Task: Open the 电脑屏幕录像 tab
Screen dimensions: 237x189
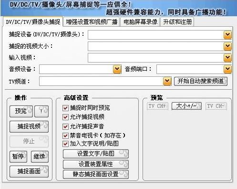Action: pos(140,22)
